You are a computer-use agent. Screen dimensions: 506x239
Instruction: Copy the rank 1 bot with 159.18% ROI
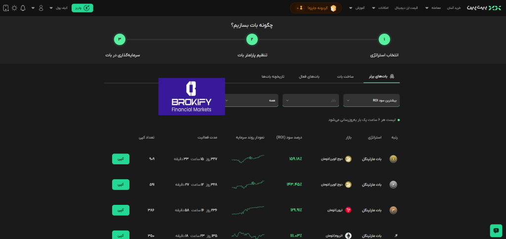pos(121,159)
